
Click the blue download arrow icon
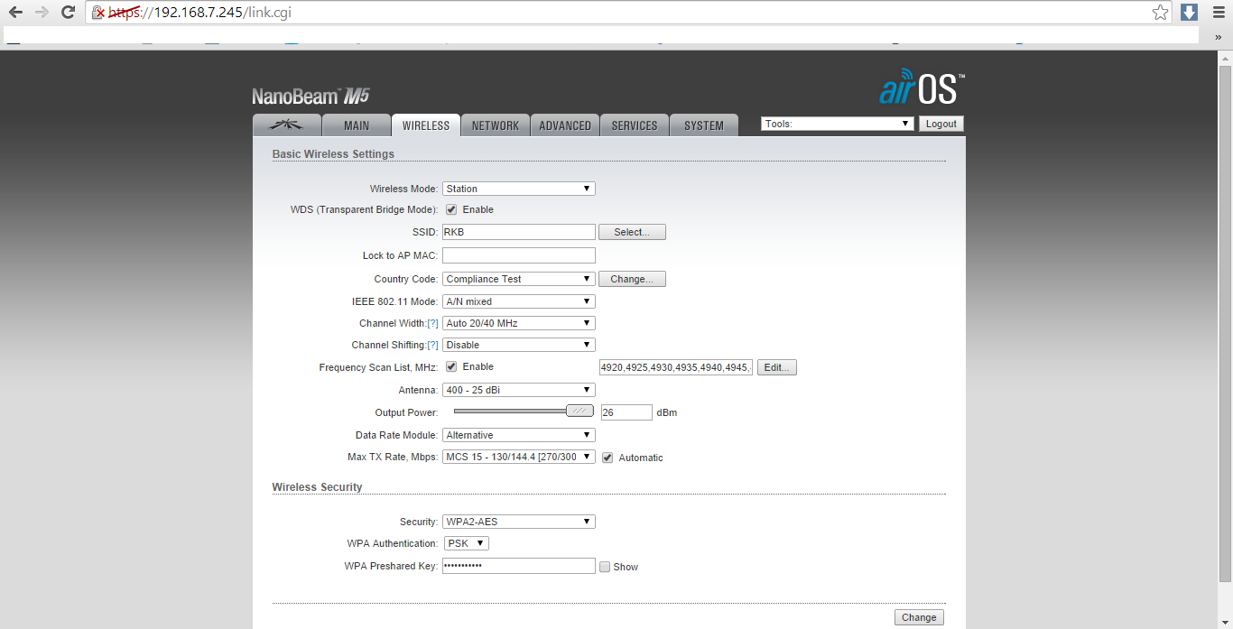click(x=1189, y=13)
